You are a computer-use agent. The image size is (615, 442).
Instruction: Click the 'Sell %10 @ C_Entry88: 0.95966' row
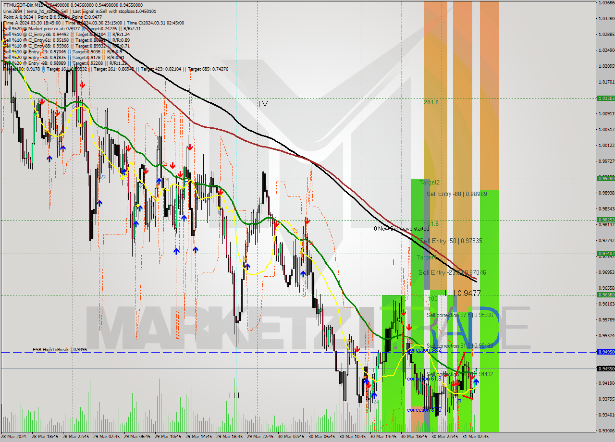[x=66, y=46]
